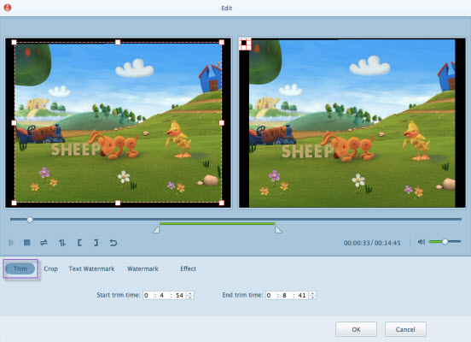Screen dimensions: 471x342
Task: Switch to the Trim tab
Action: coord(20,268)
